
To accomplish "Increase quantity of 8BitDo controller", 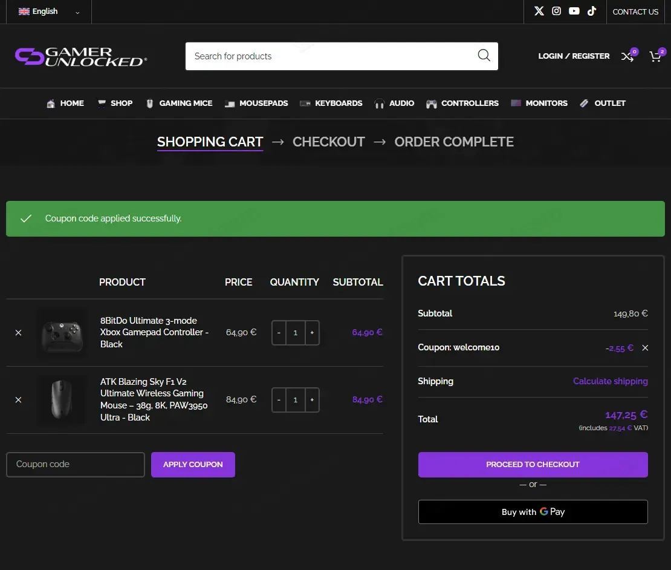I will 312,333.
